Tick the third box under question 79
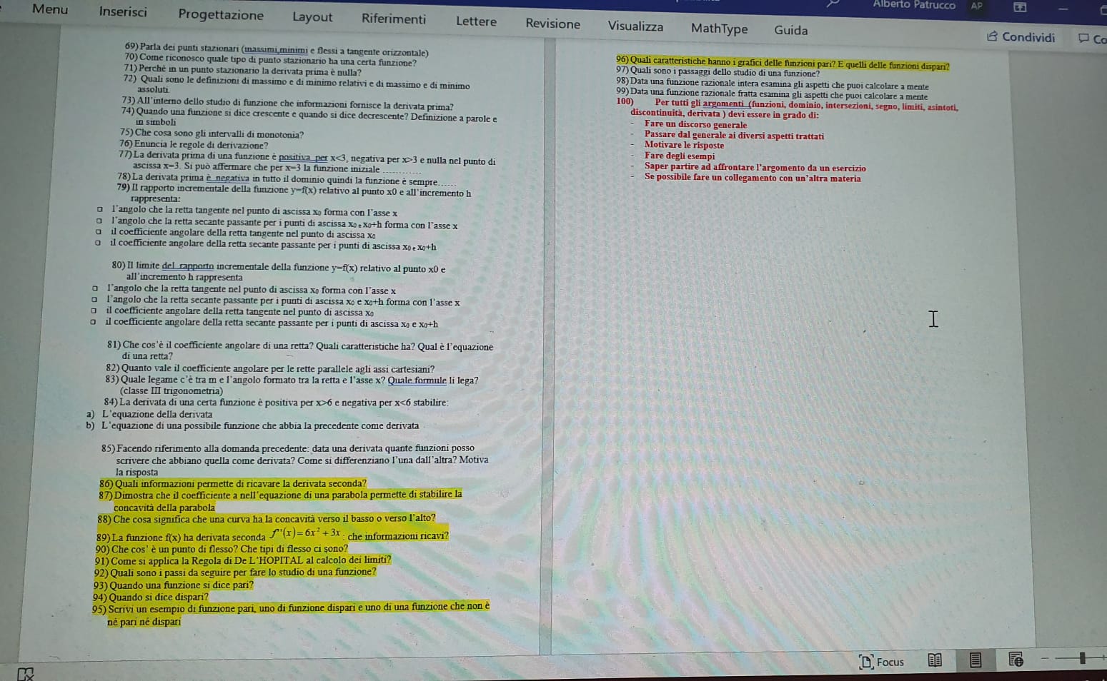 click(98, 232)
